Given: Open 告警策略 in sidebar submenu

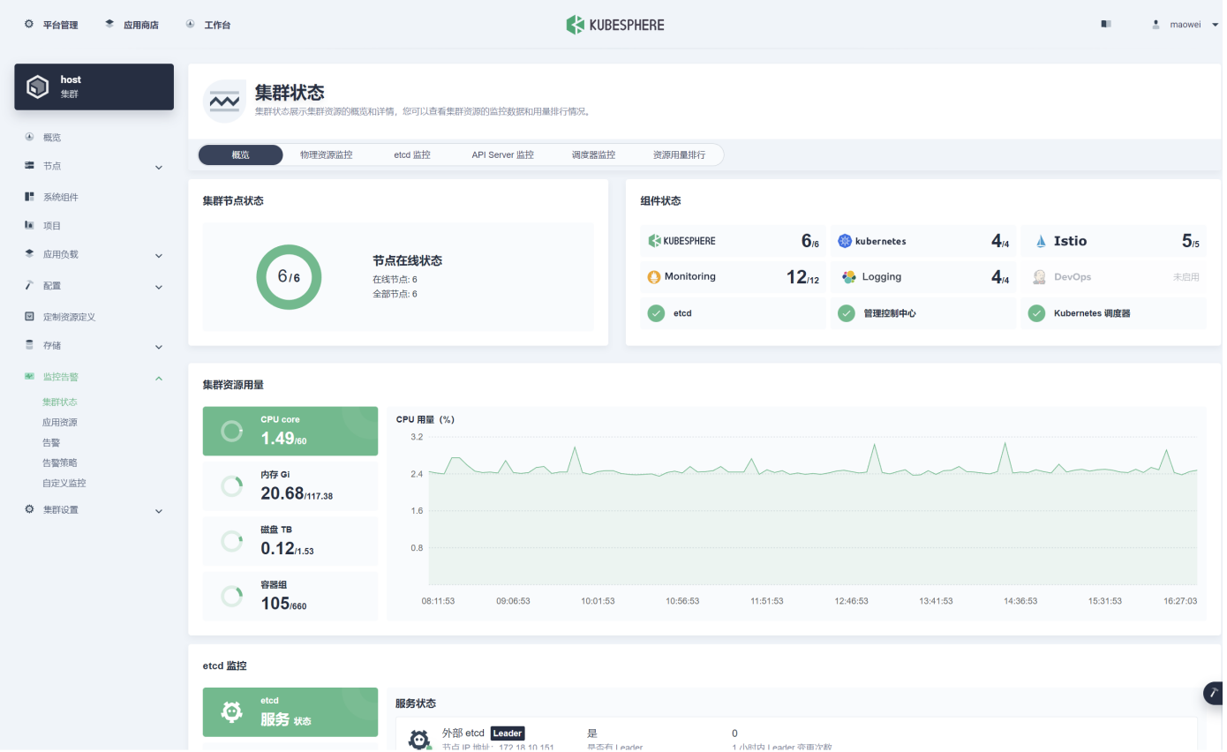Looking at the screenshot, I should (x=60, y=462).
